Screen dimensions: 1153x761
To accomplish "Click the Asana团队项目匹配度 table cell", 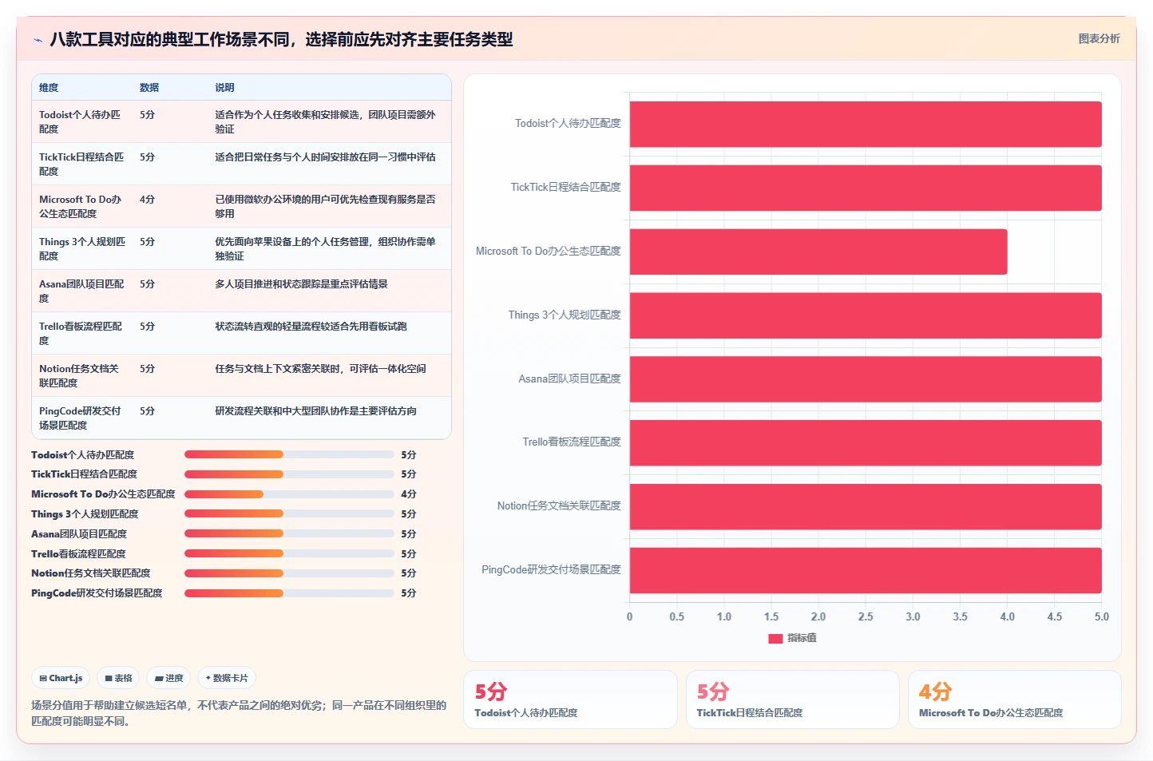I will click(x=81, y=291).
